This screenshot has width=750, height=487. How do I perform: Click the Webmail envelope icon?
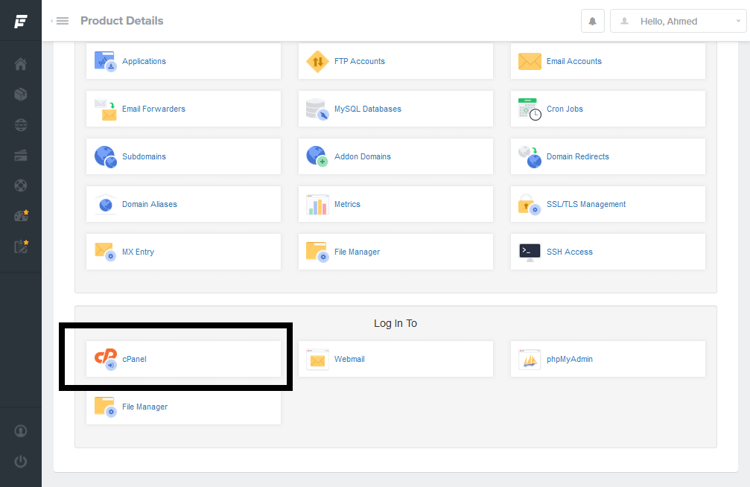coord(317,359)
